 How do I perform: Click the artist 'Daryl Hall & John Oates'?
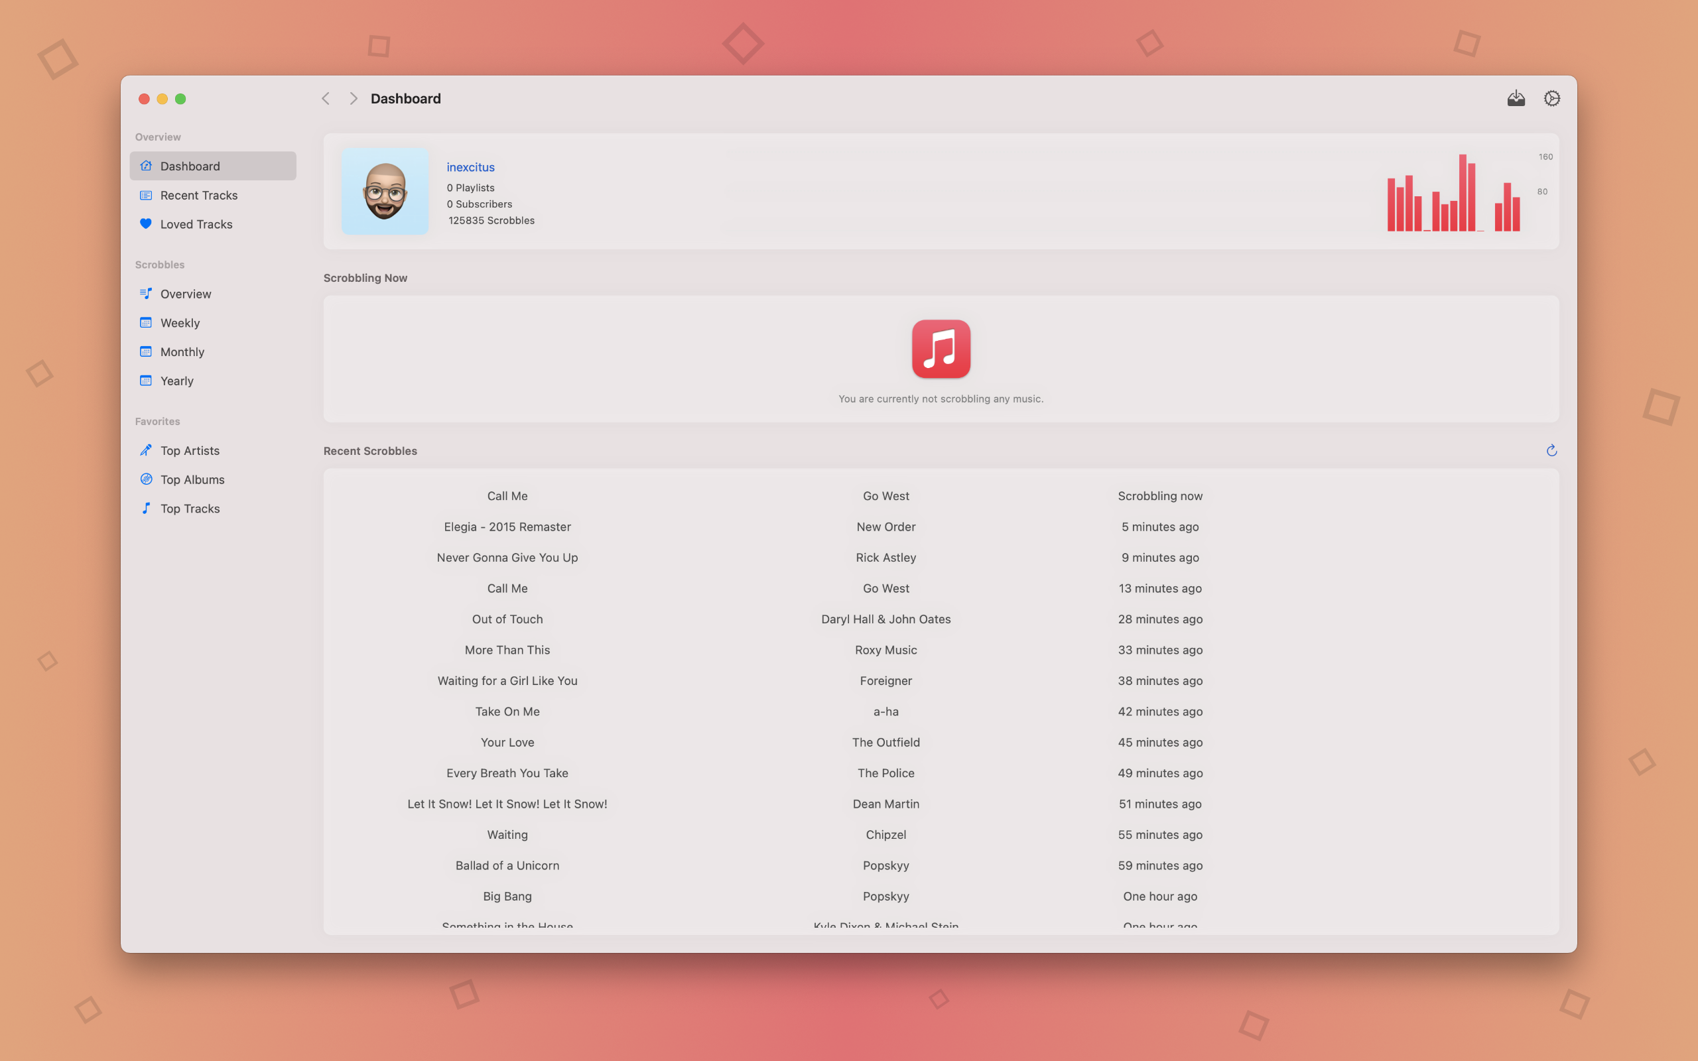coord(885,619)
